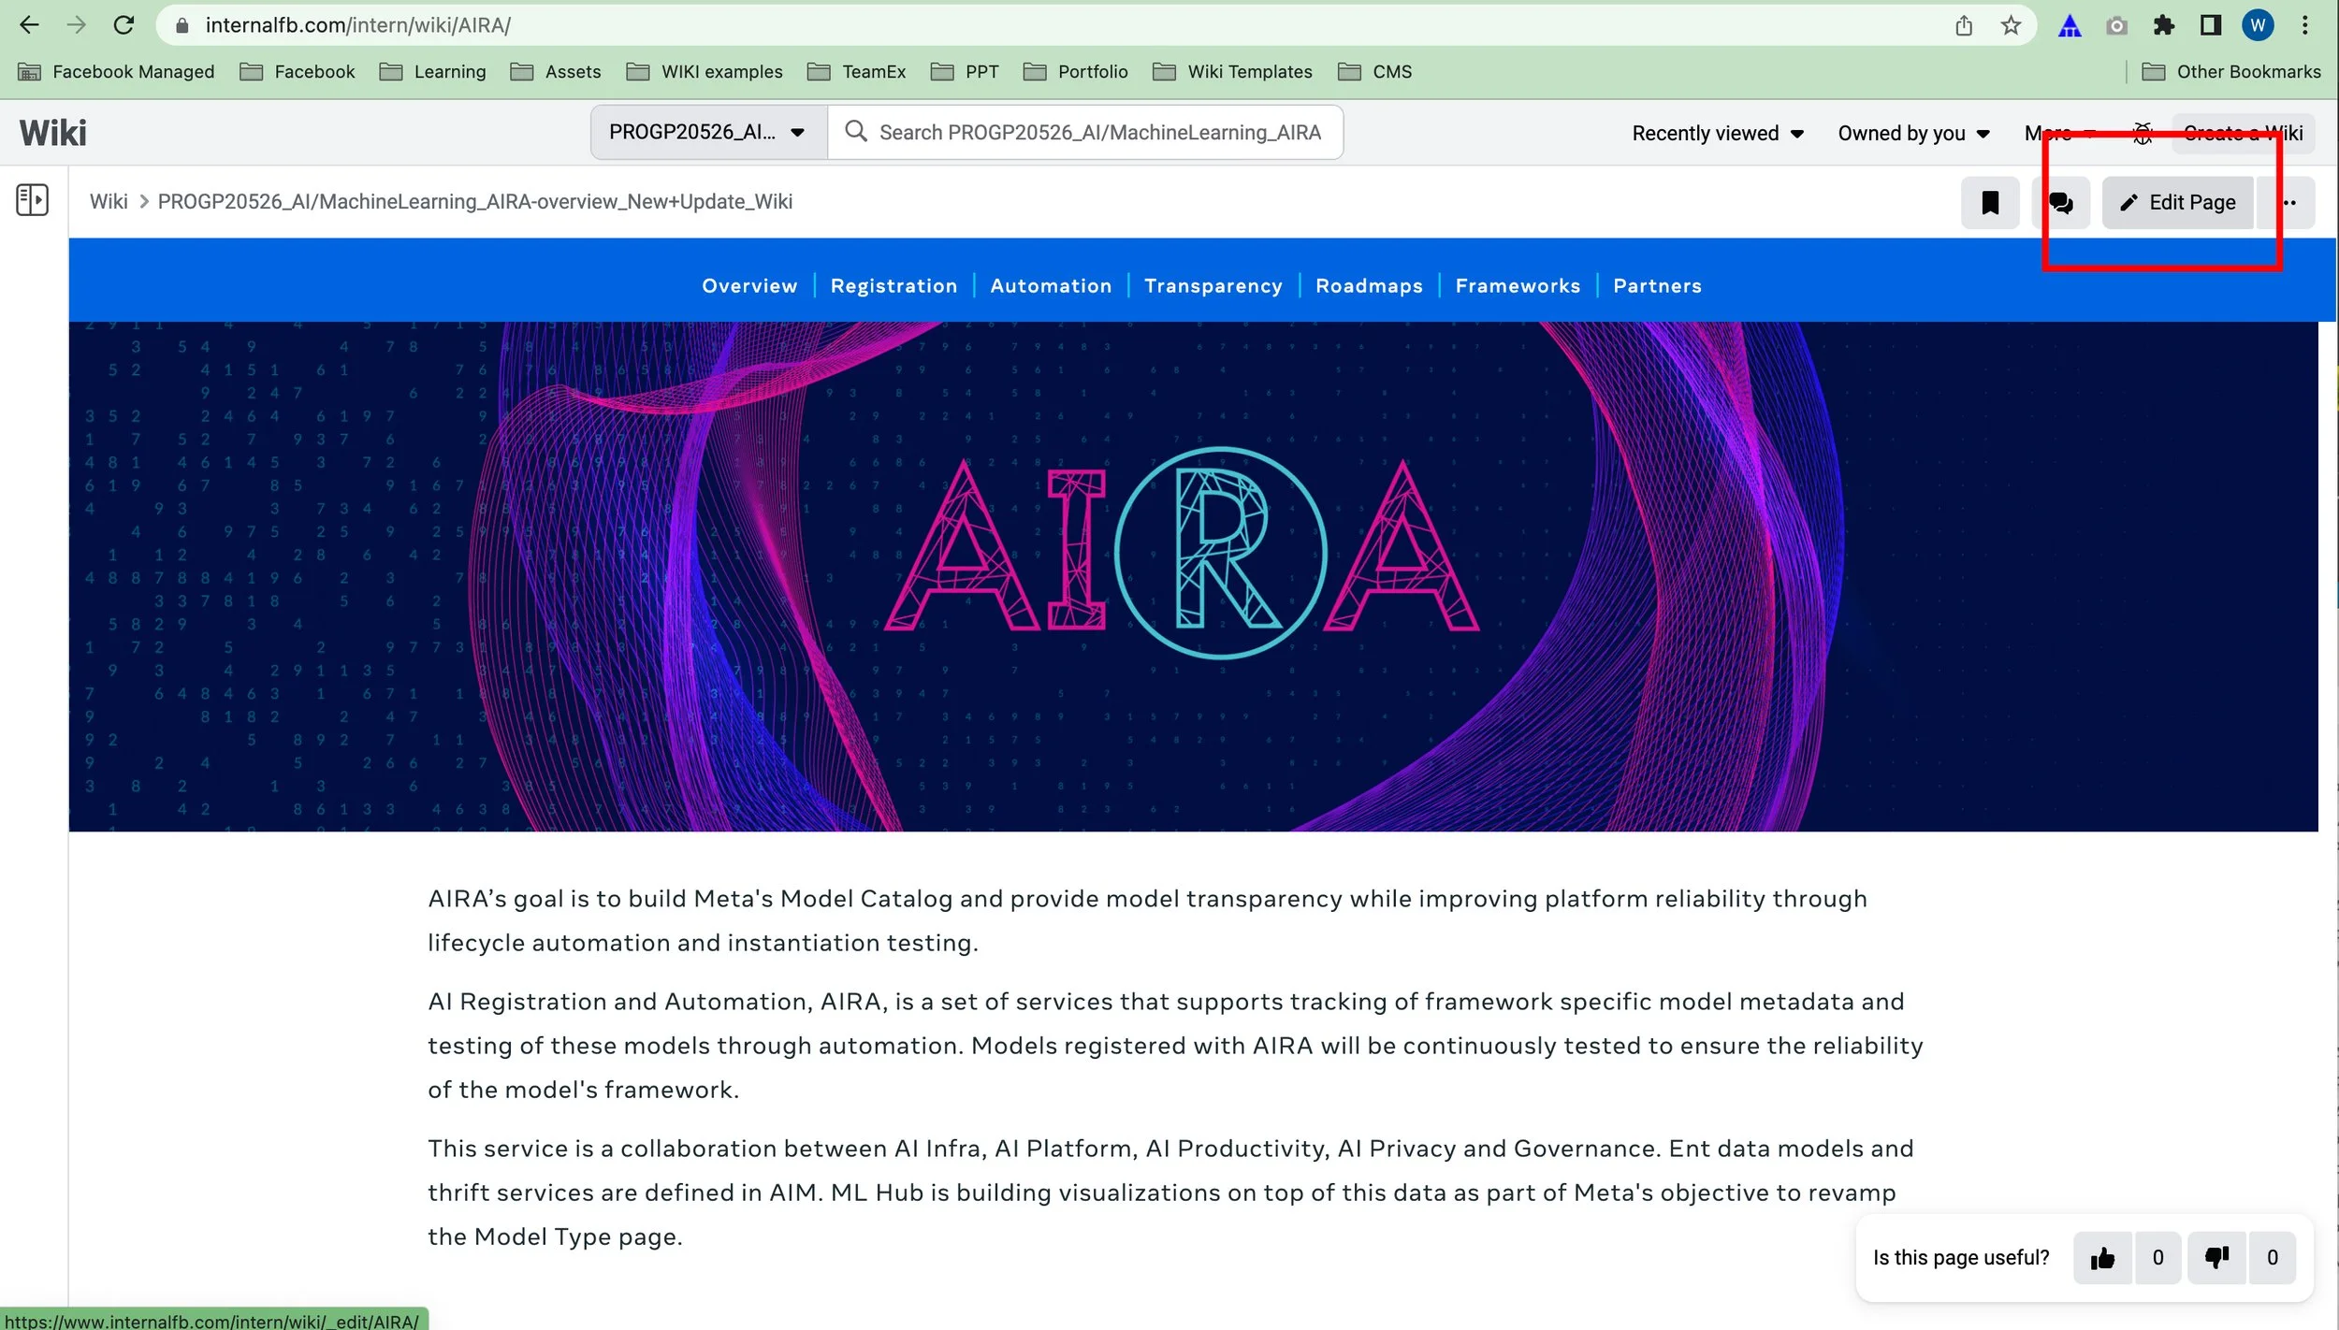Expand the PROGP20526_AI wiki space dropdown
Image resolution: width=2339 pixels, height=1330 pixels.
[x=708, y=133]
